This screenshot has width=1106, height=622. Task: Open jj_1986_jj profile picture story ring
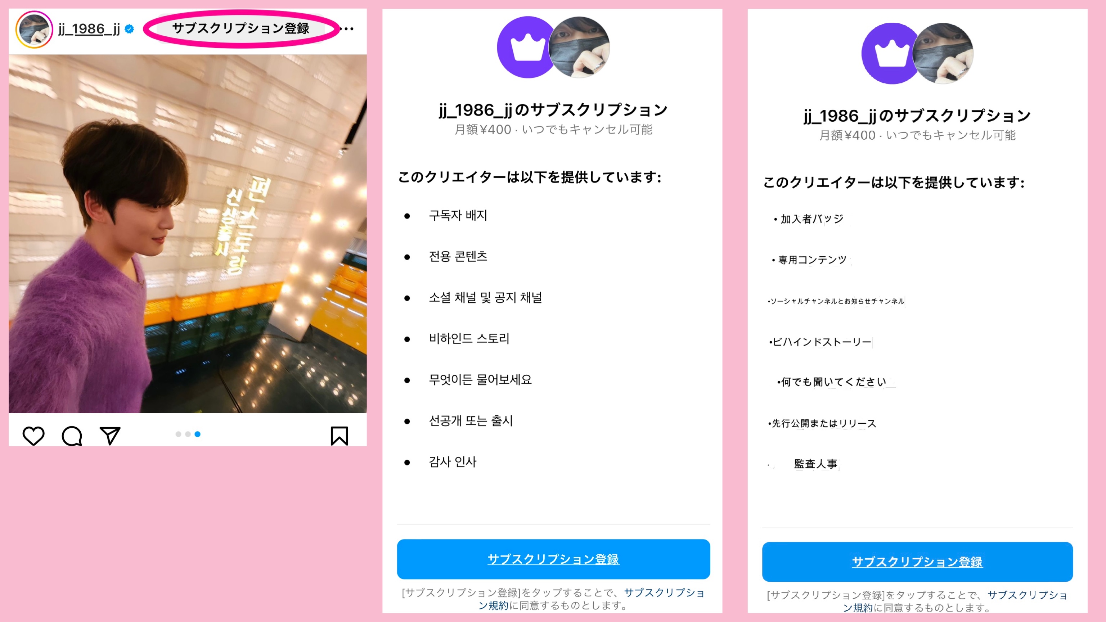(34, 29)
